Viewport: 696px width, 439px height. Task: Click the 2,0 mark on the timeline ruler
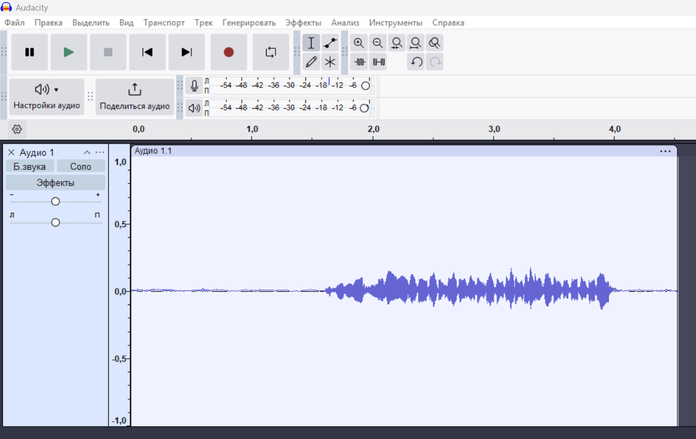point(374,129)
